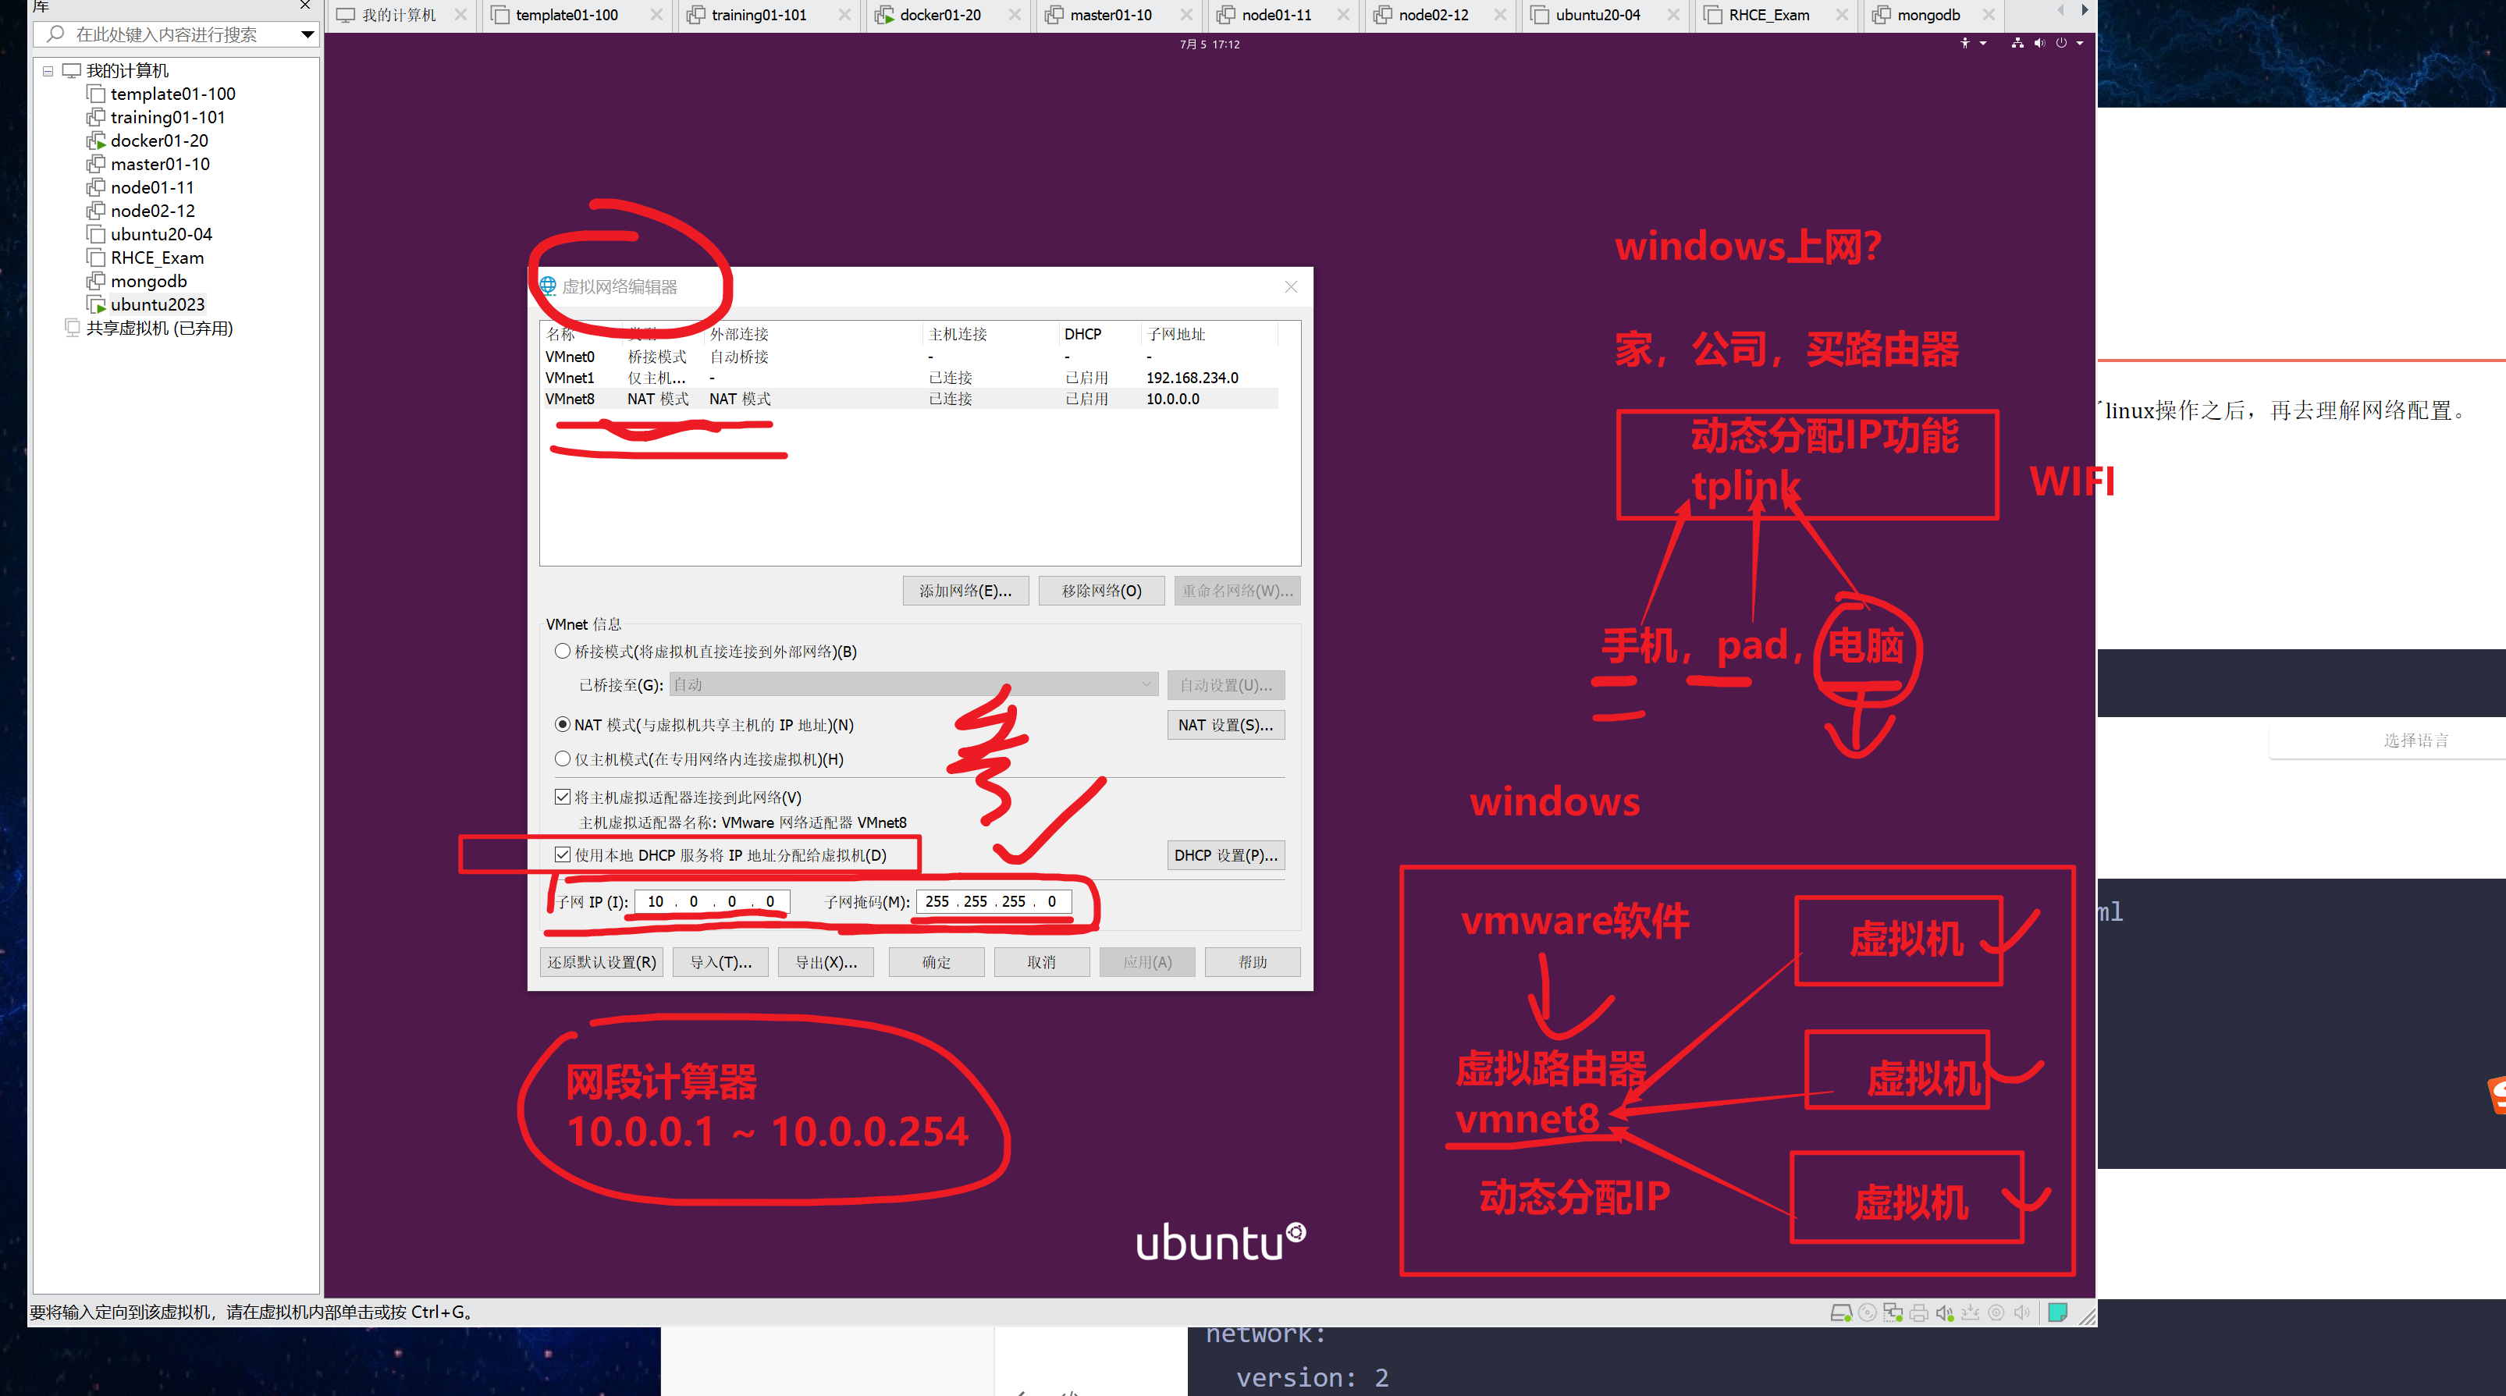2506x1396 pixels.
Task: Click the Ubuntu clock 7月5 17:12
Action: tap(1209, 44)
